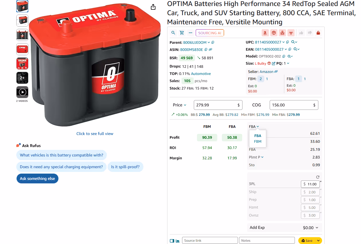Screen dimensions: 361x244
Task: Copy the Model number OPT8002-002
Action: tap(284, 56)
